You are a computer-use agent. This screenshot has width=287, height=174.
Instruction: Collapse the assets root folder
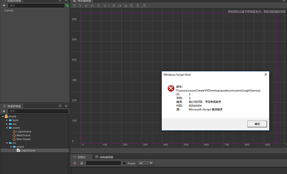coord(3,116)
